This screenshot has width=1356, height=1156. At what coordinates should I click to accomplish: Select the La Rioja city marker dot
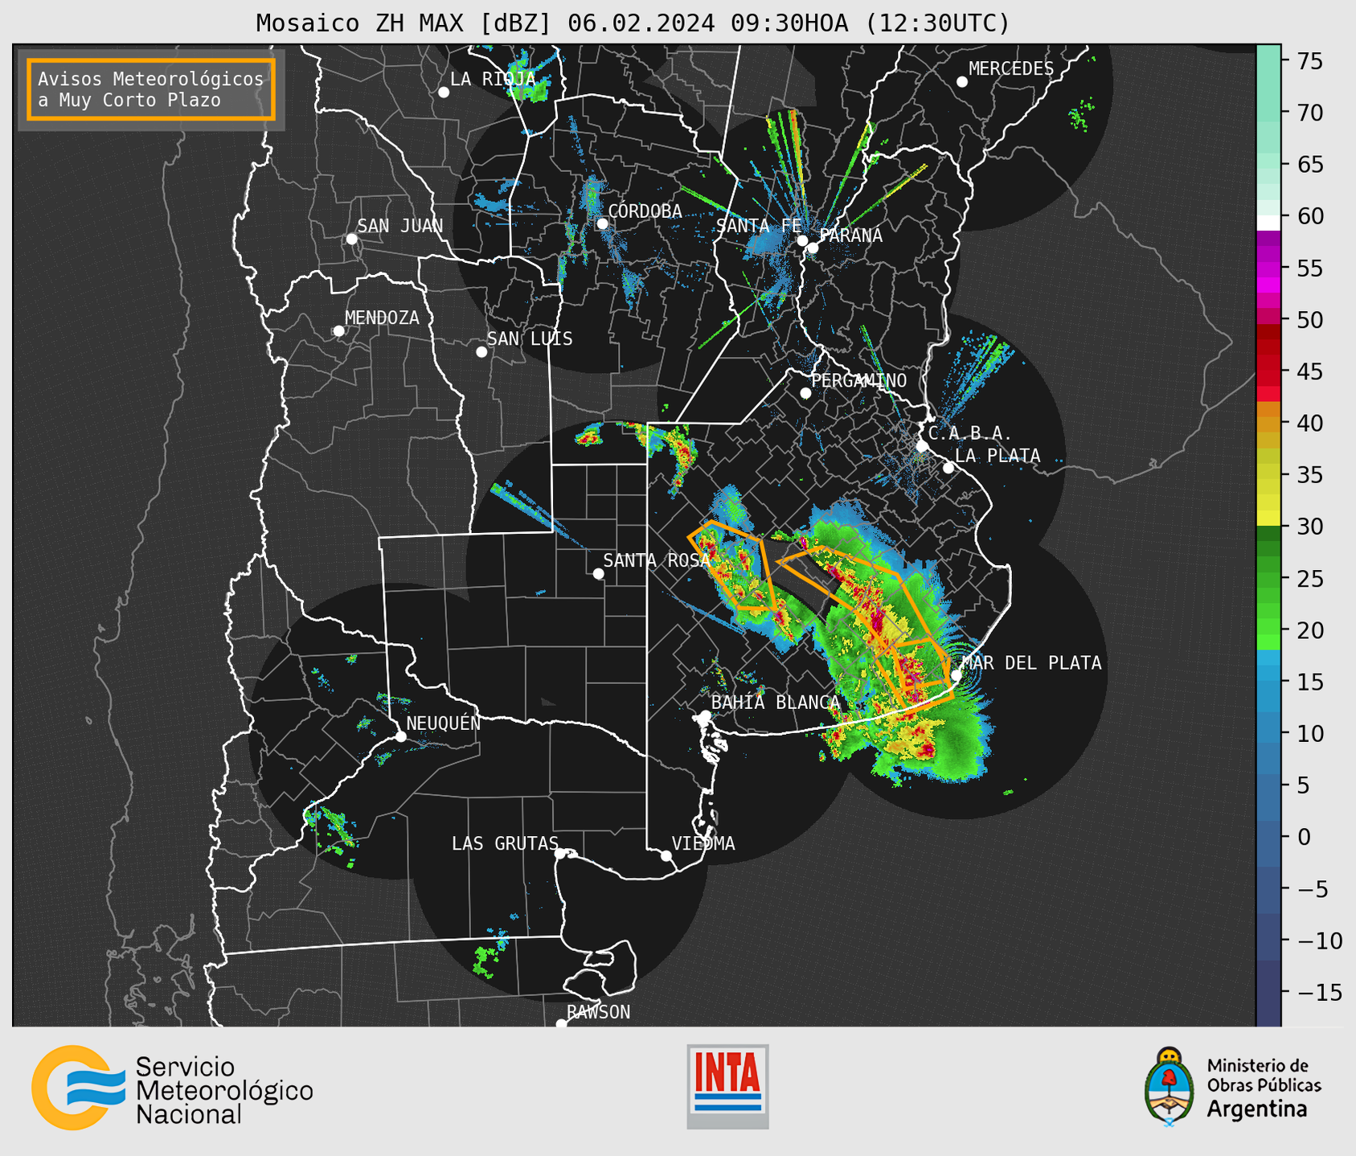(444, 92)
